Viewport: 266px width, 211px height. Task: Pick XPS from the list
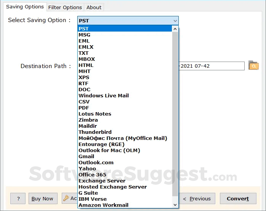coord(125,77)
